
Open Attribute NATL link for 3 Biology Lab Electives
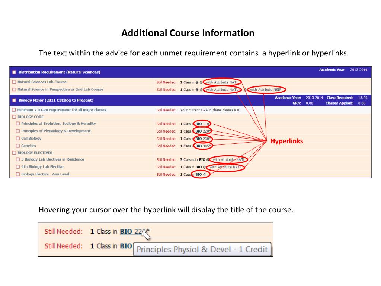[x=229, y=159]
